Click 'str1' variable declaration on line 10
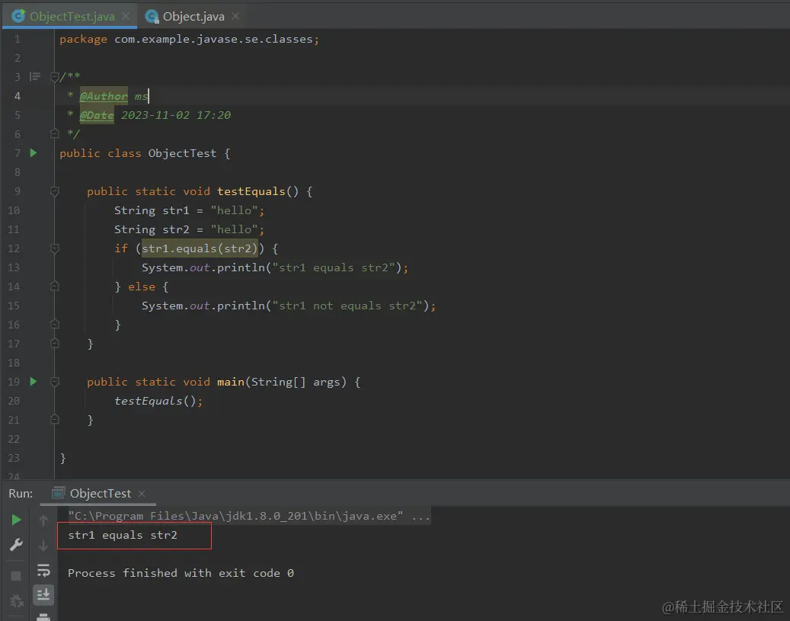Viewport: 790px width, 621px height. 175,210
